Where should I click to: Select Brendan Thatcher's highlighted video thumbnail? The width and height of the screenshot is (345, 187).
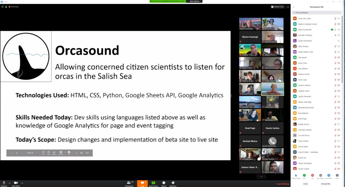(x=273, y=89)
